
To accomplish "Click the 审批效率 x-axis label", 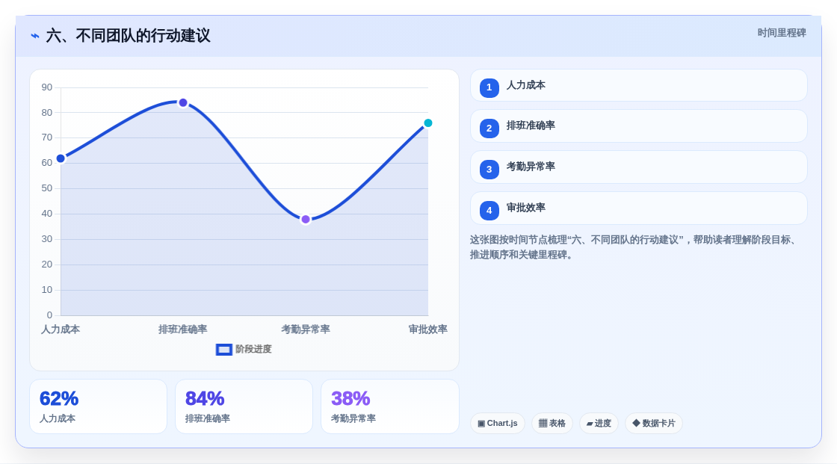I will 428,330.
